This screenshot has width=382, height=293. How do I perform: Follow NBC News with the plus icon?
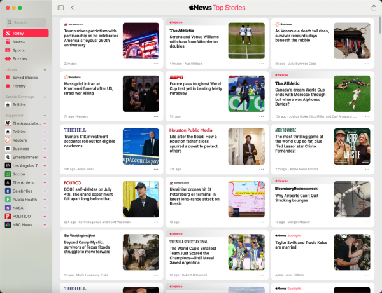coord(45,225)
